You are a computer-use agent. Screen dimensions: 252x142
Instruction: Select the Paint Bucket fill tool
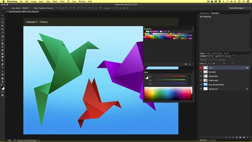(x=2, y=54)
